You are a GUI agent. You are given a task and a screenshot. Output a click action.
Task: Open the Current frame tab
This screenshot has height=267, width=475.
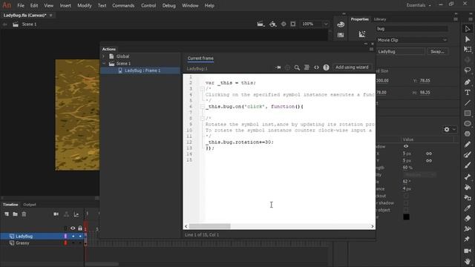click(200, 59)
